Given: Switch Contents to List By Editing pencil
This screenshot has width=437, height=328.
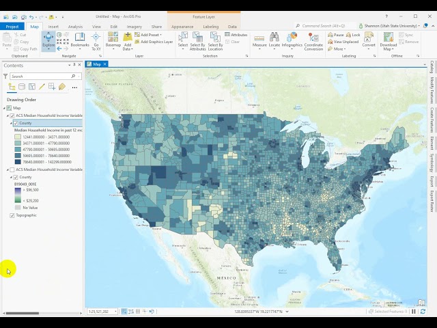Looking at the screenshot, I should coord(42,87).
